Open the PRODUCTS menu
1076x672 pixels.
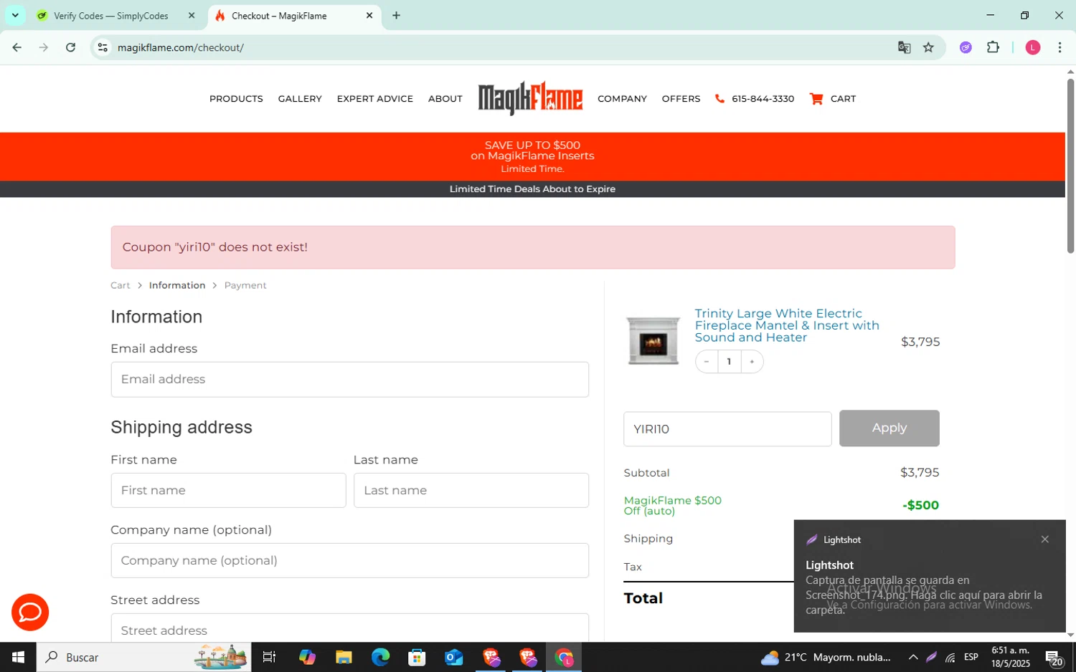coord(236,99)
